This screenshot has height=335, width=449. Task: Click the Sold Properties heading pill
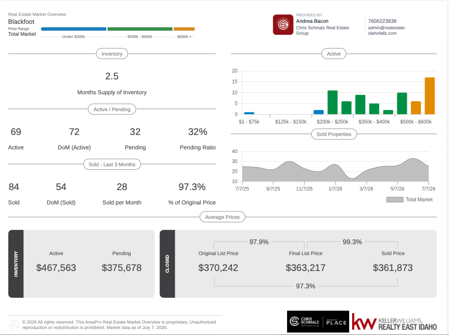334,134
